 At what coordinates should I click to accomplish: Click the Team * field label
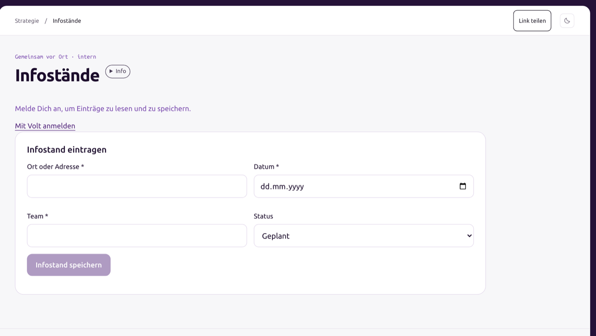[37, 216]
